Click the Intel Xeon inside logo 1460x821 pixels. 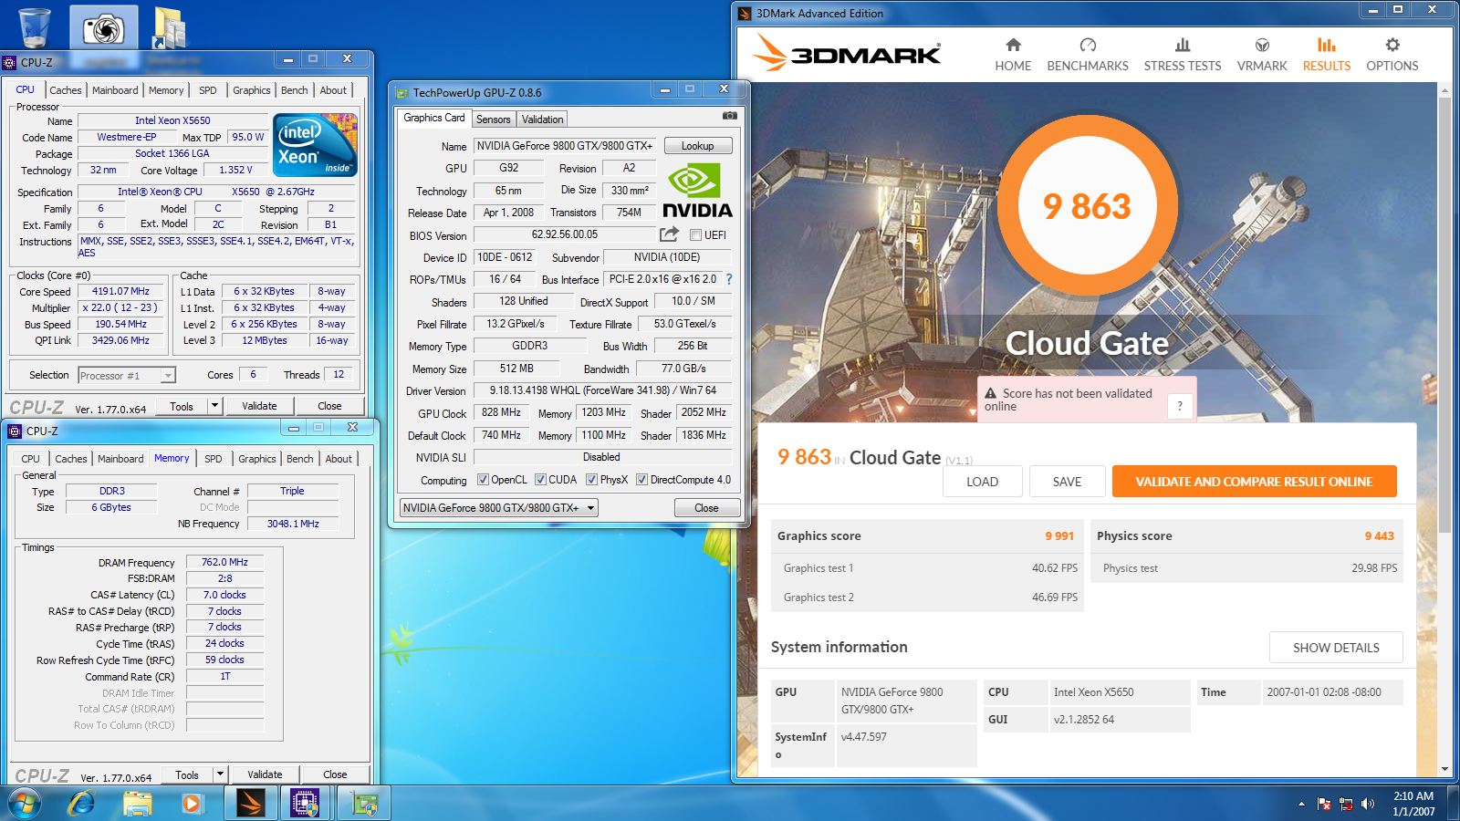click(315, 144)
